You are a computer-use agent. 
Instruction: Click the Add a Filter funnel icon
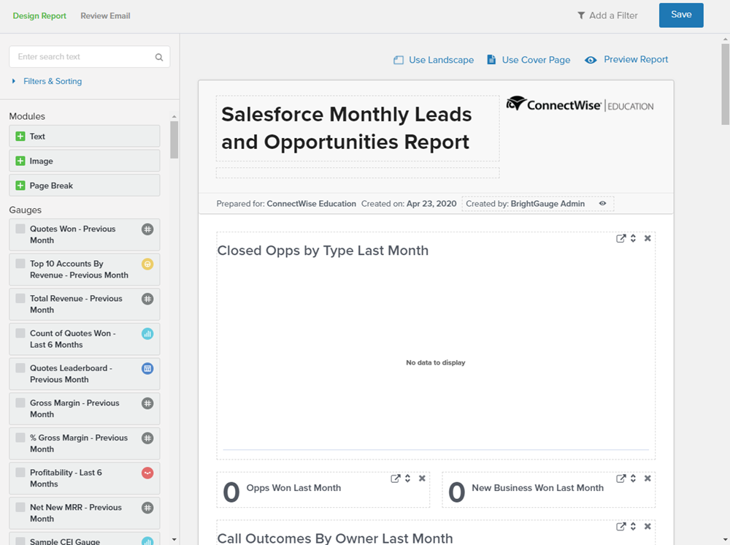coord(581,16)
